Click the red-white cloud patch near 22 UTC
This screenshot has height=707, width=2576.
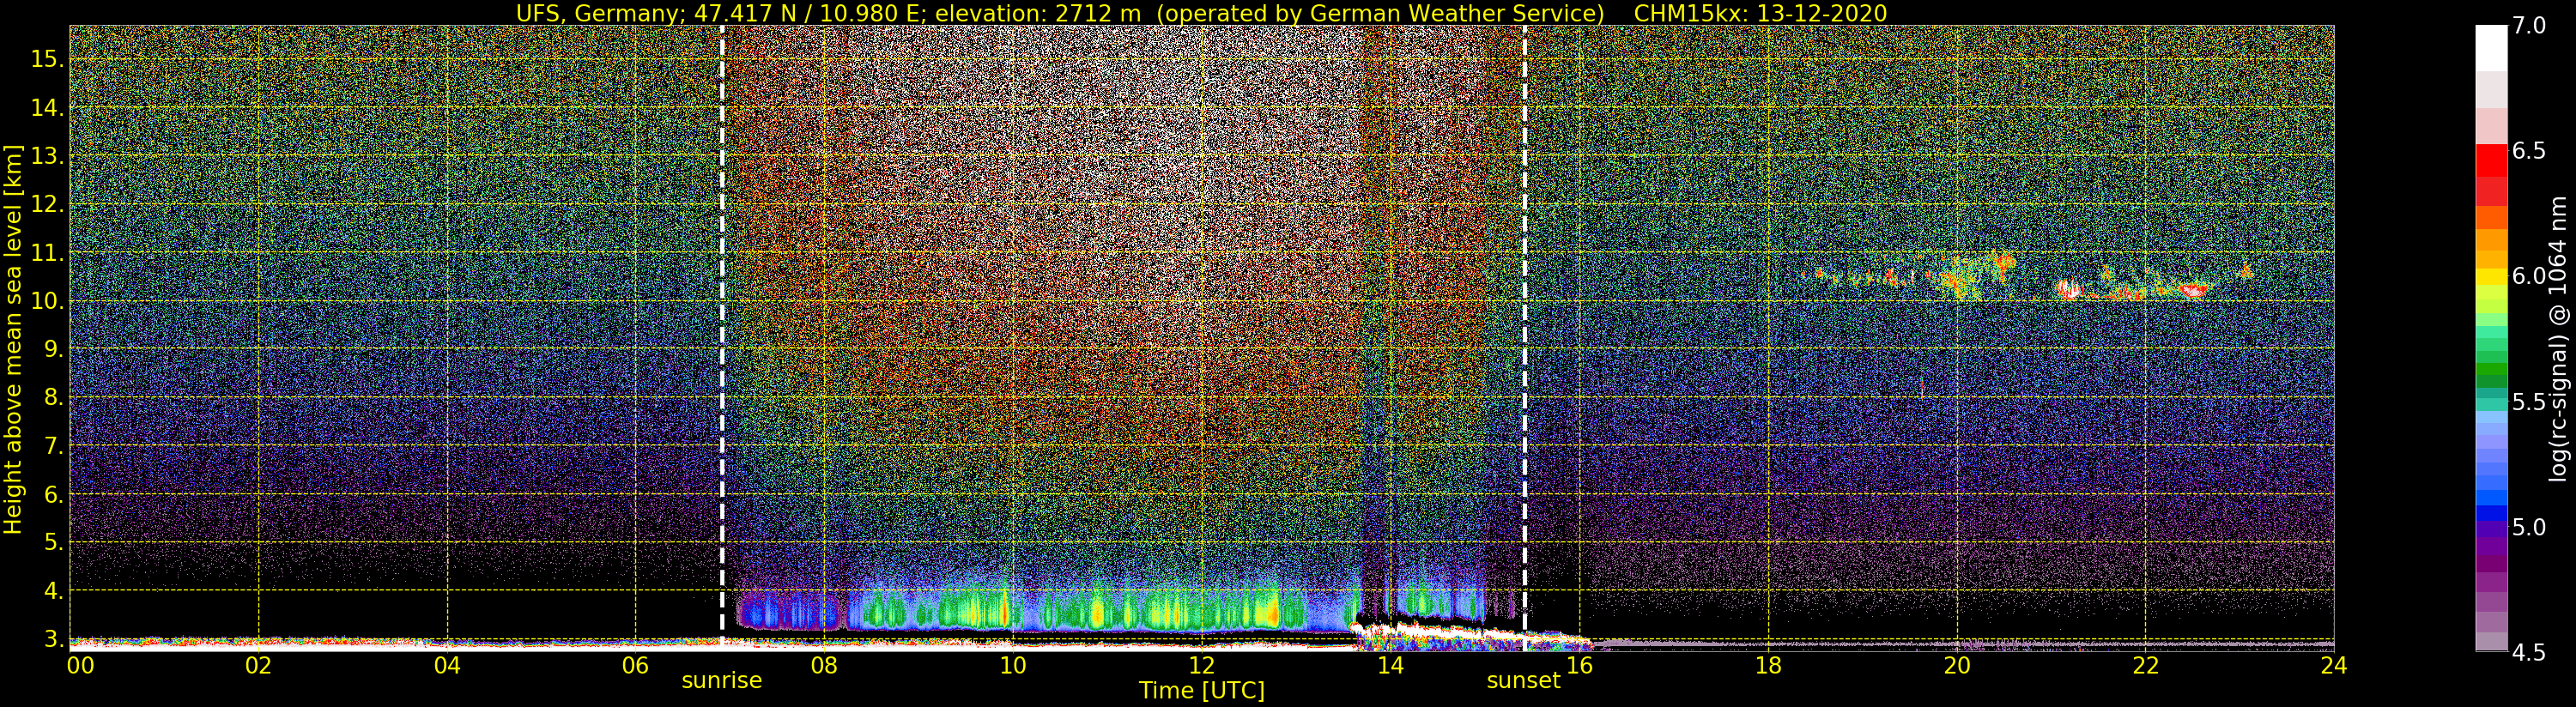point(2192,291)
